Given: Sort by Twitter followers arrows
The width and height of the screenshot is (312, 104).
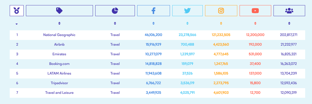Looking at the screenshot, I should click(x=187, y=23).
